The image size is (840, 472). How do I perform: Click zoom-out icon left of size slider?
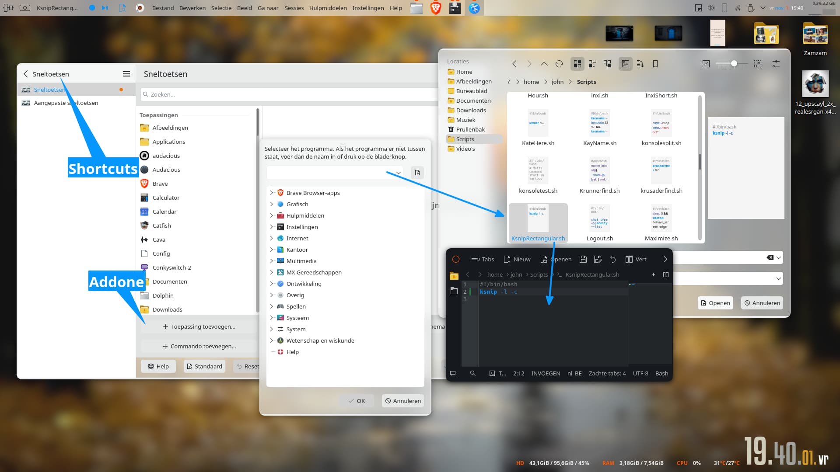point(706,64)
